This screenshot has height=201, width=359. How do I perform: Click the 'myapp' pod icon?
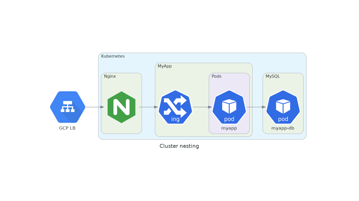click(x=229, y=107)
